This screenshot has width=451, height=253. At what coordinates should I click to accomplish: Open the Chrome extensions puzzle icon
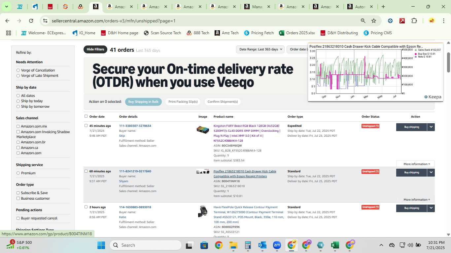(414, 21)
